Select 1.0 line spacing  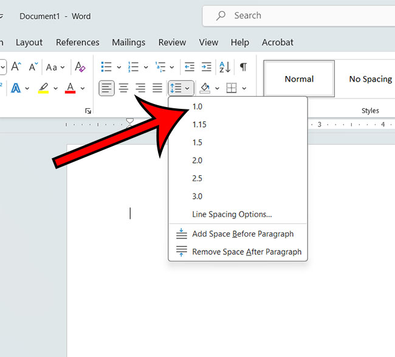(x=238, y=106)
